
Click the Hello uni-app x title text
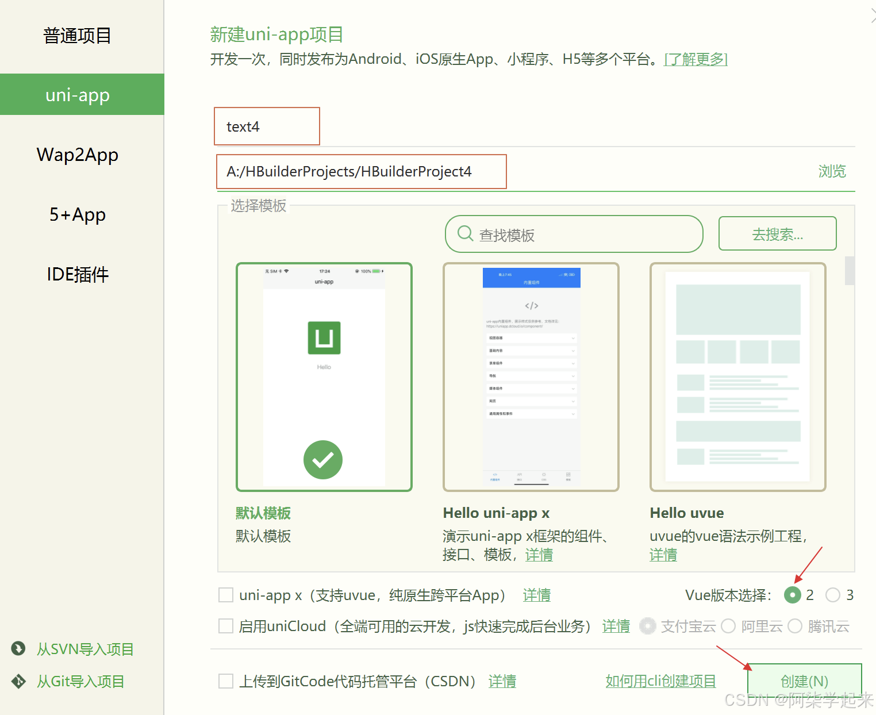click(x=496, y=513)
